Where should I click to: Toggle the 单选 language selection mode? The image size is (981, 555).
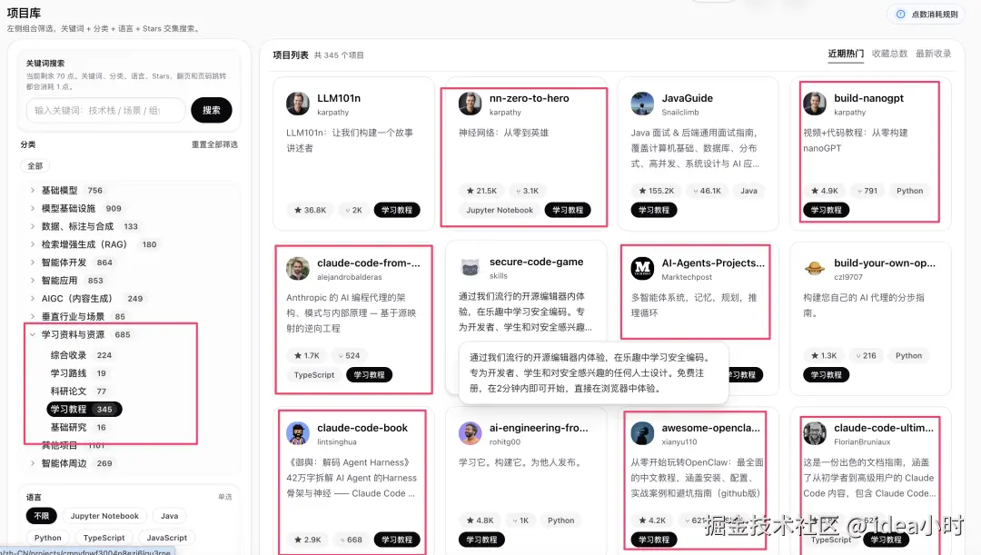point(225,497)
